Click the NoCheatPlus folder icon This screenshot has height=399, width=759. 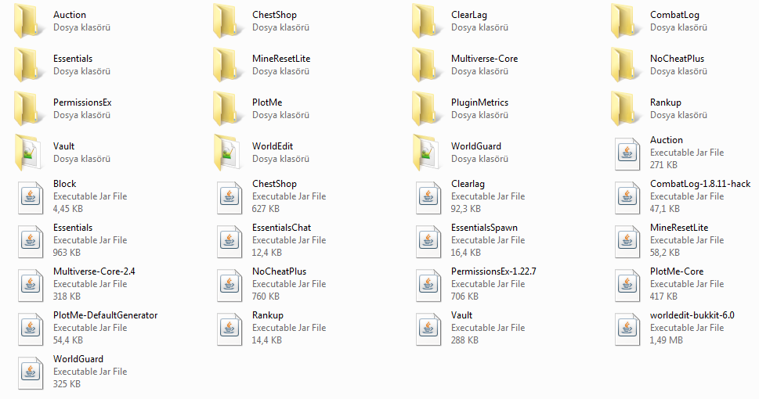[x=624, y=65]
